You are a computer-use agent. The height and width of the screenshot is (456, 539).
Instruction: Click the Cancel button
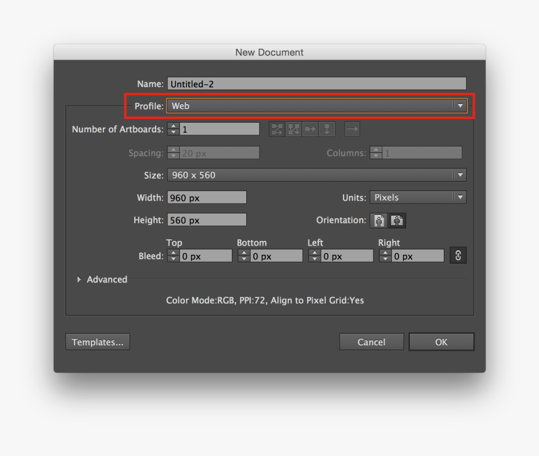(371, 342)
